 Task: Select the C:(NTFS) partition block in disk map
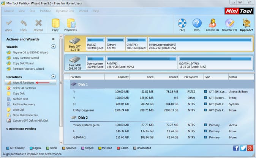click(136, 44)
